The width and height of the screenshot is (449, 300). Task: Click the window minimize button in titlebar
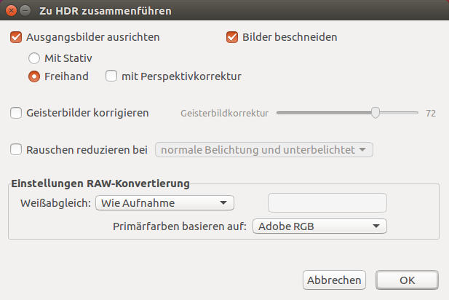[25, 11]
